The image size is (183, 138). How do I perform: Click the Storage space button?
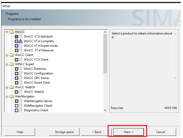[x=64, y=132]
